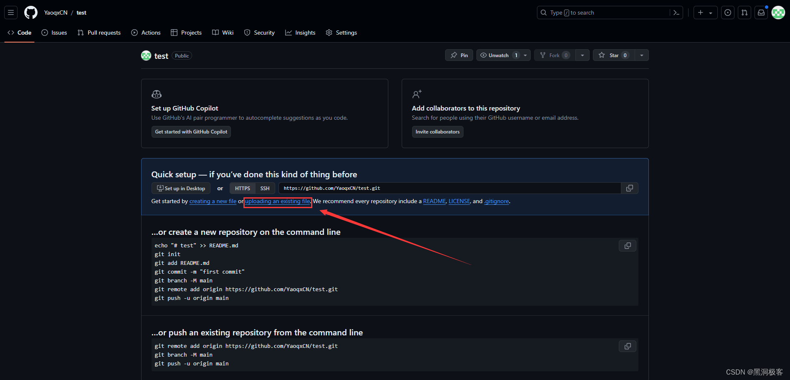Click Invite collaborators button
790x380 pixels.
[438, 132]
